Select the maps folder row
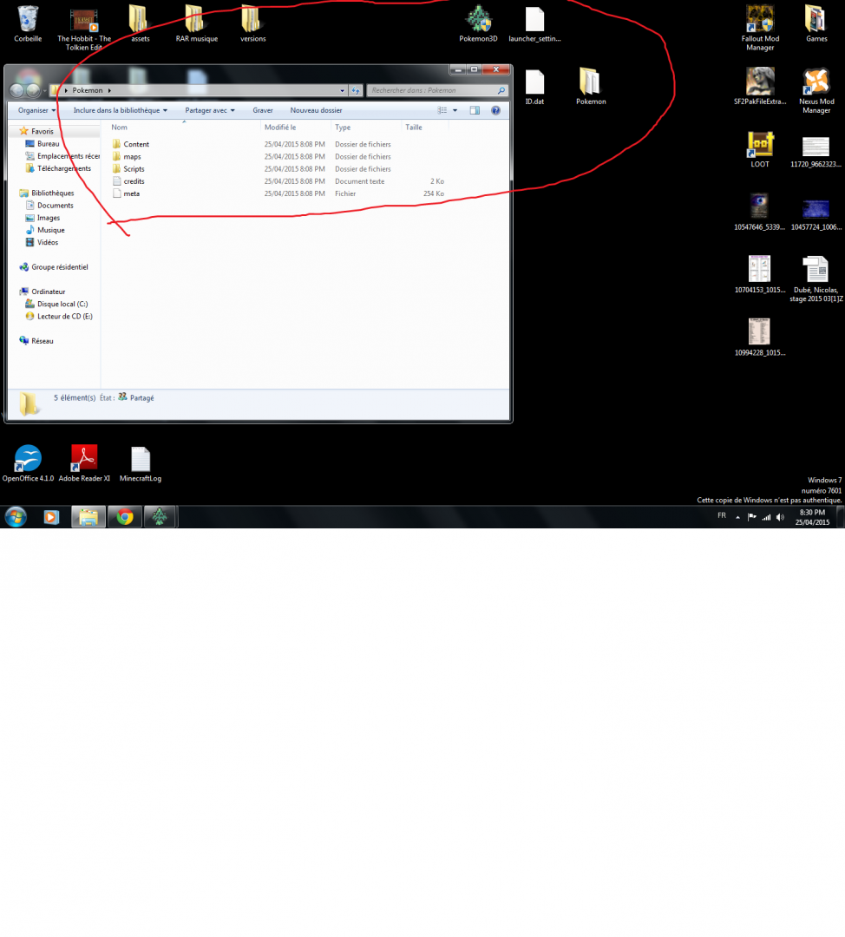Image resolution: width=845 pixels, height=937 pixels. pos(278,156)
